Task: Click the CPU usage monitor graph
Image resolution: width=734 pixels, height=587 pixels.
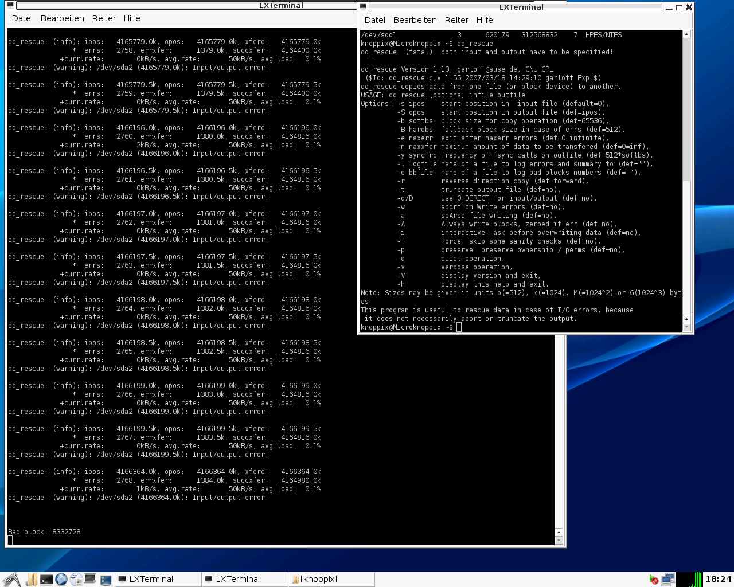Action: [x=690, y=580]
